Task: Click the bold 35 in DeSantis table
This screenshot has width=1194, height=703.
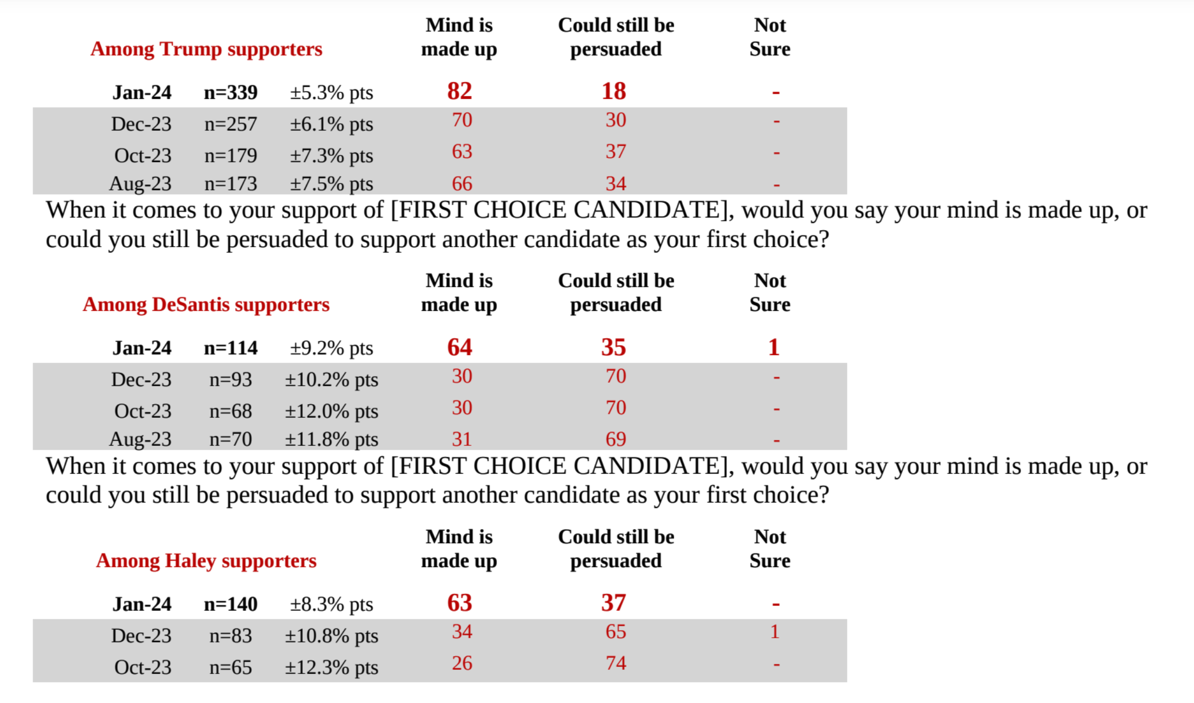Action: coord(614,347)
